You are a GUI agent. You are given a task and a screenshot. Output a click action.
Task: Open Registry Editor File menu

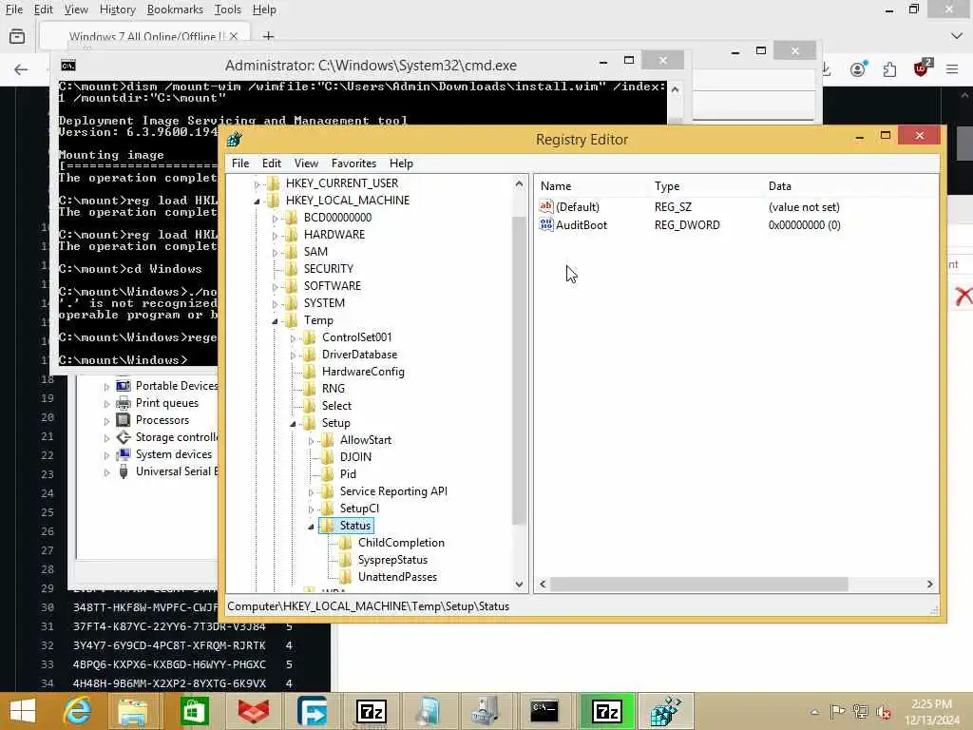pyautogui.click(x=240, y=163)
